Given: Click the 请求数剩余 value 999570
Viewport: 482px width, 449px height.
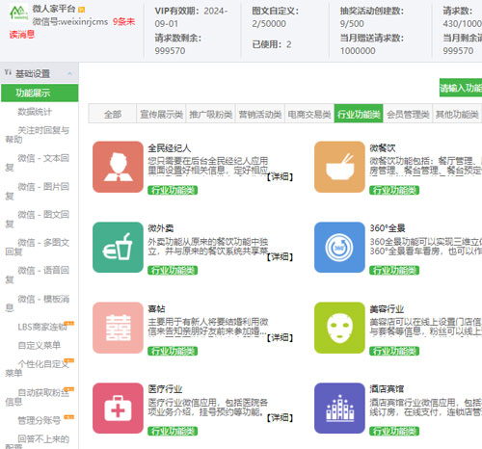Looking at the screenshot, I should click(170, 51).
